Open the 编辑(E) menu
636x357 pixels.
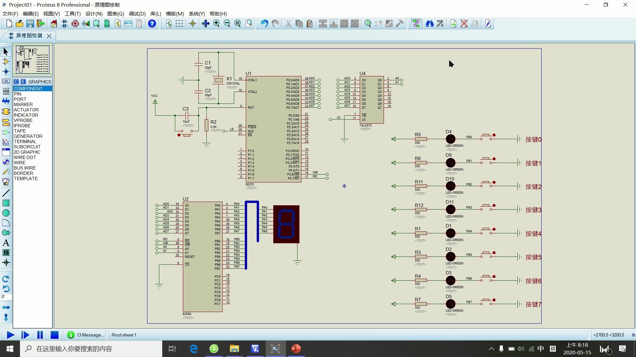click(x=30, y=14)
